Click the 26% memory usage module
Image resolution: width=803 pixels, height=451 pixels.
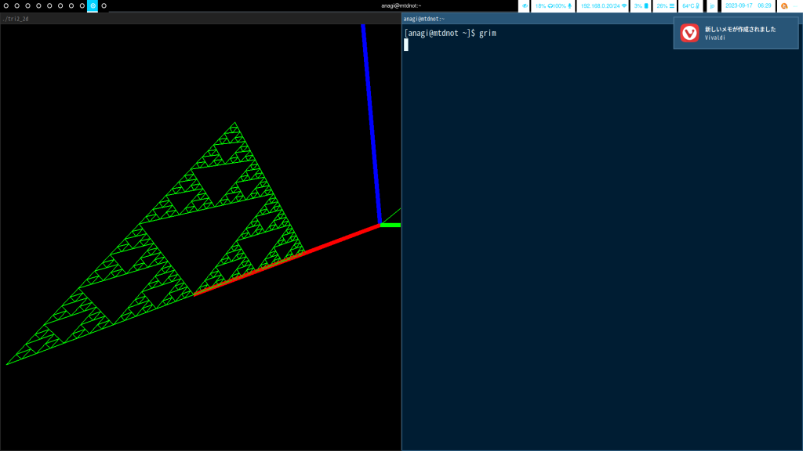(665, 5)
